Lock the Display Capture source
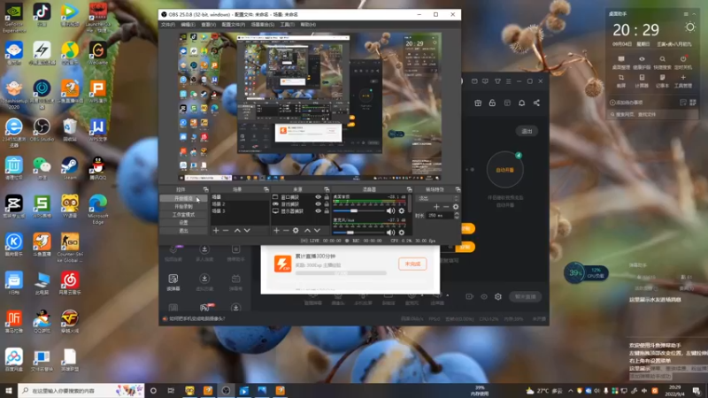The width and height of the screenshot is (708, 398). tap(327, 210)
